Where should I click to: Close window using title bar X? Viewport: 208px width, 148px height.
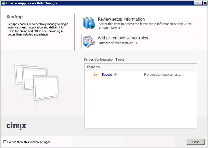(205, 3)
